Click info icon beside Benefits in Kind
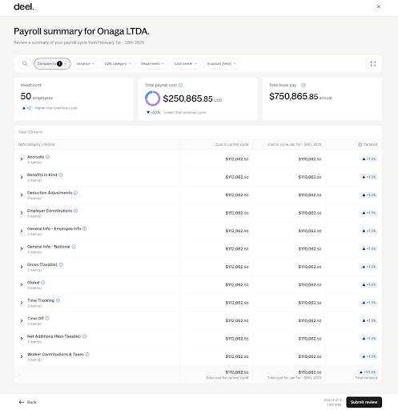398x410 pixels. (x=61, y=175)
